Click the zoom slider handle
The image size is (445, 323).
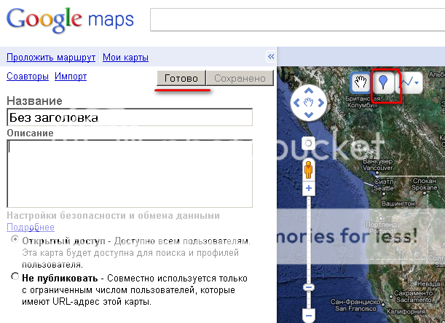coord(309,287)
